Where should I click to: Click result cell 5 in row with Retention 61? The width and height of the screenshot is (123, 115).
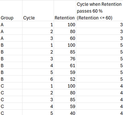click(x=100, y=65)
